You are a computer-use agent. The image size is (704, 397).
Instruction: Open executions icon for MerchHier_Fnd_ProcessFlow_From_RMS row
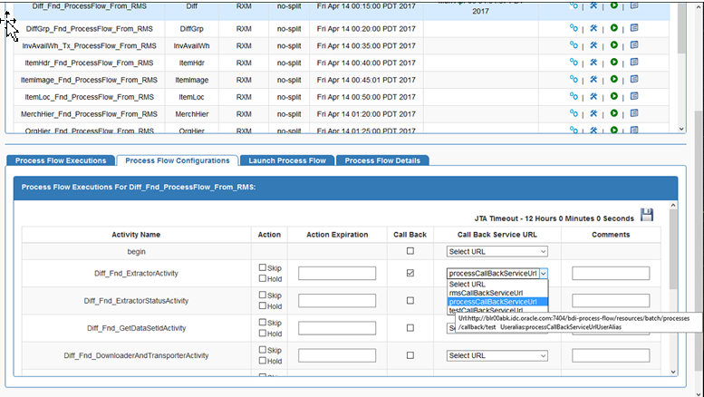tap(574, 113)
